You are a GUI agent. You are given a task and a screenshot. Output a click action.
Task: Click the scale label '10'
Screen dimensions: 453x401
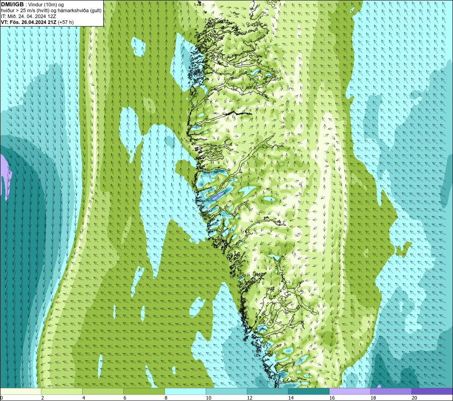tap(208, 398)
